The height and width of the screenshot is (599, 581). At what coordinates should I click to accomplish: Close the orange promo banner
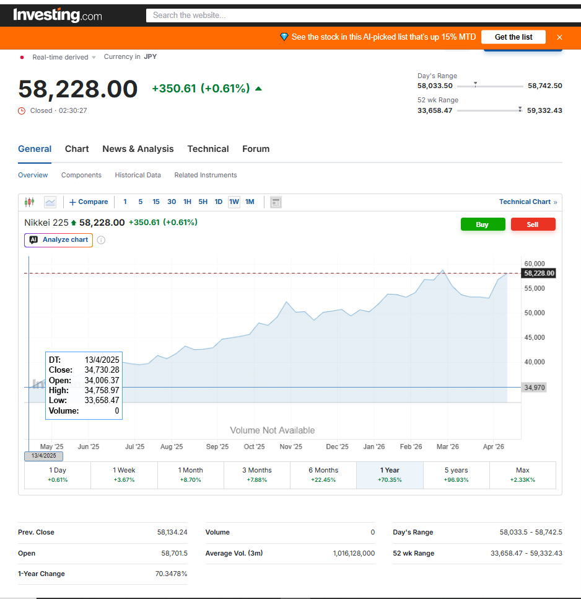click(559, 37)
